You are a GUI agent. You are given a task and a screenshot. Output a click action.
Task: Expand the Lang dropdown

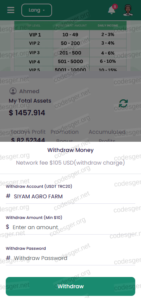(37, 10)
